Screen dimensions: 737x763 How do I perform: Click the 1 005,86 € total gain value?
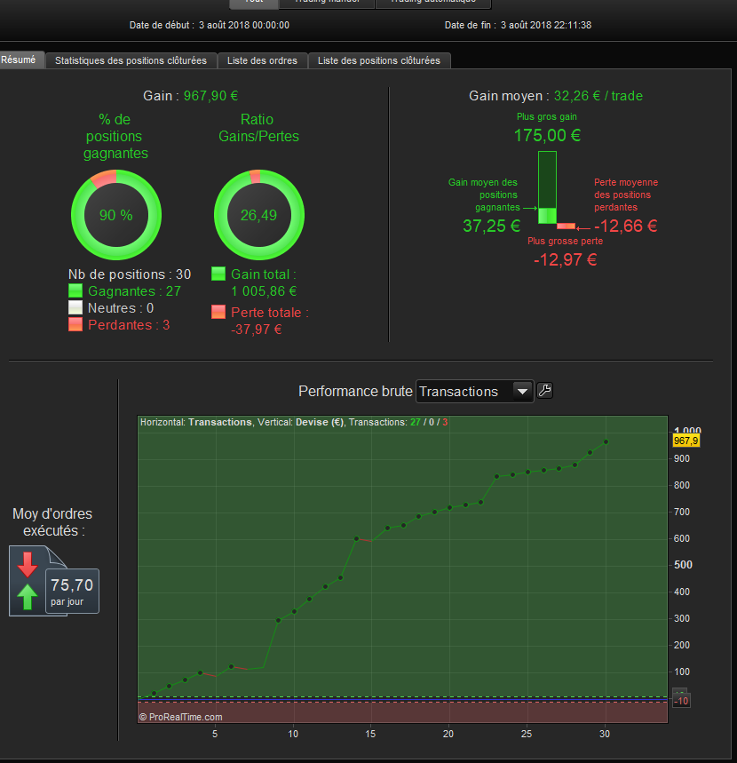coord(264,291)
